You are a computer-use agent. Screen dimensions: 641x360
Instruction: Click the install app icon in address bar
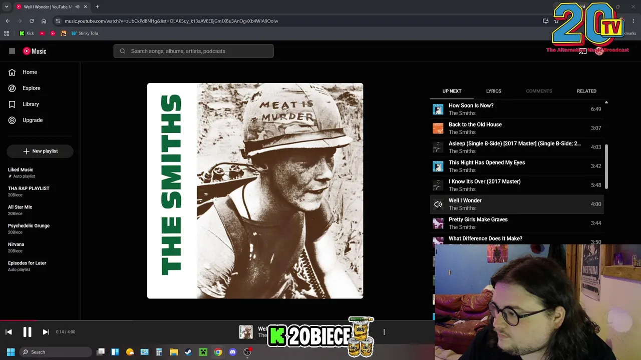(546, 21)
